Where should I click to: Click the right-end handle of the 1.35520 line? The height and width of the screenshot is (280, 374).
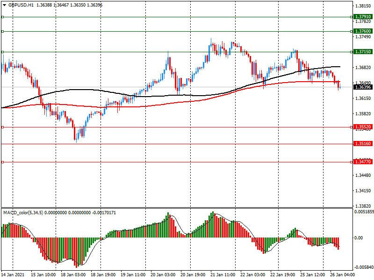coord(352,127)
